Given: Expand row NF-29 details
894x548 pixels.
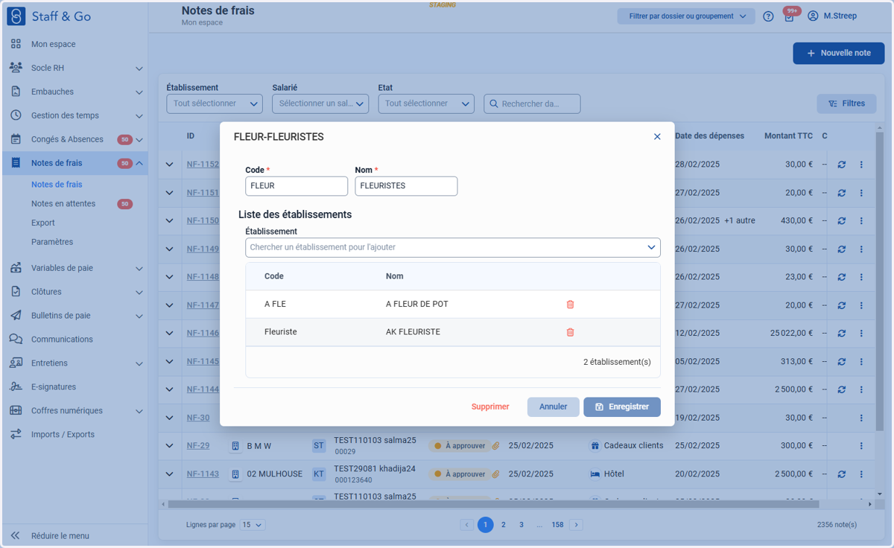Looking at the screenshot, I should coord(170,446).
